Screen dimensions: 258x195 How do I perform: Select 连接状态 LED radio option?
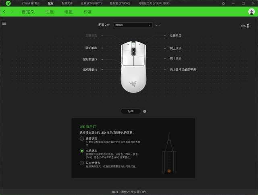tap(82, 138)
